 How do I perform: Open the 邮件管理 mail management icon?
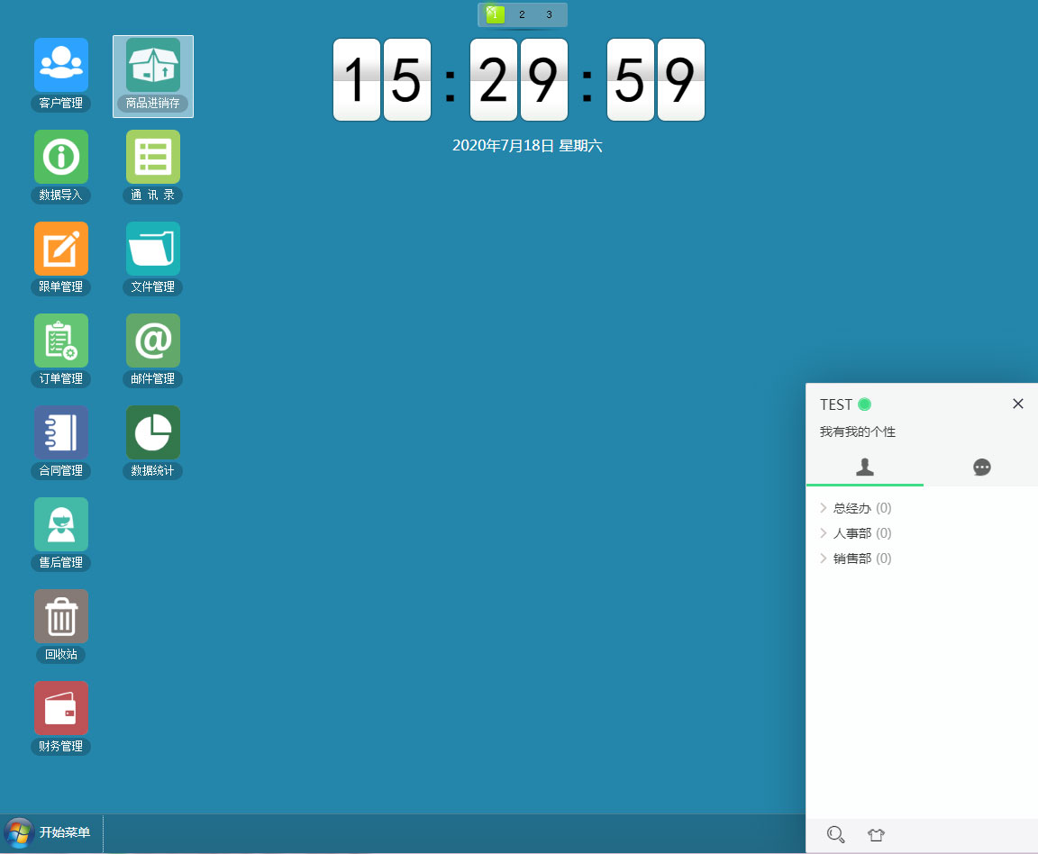(153, 341)
